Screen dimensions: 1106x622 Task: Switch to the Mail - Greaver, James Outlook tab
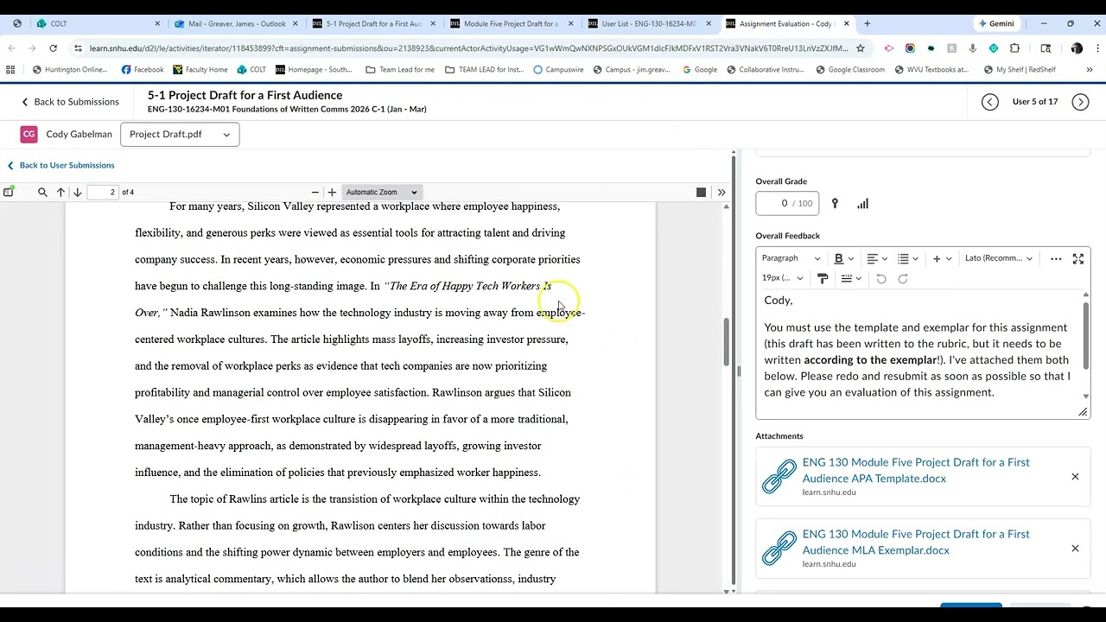(x=236, y=23)
